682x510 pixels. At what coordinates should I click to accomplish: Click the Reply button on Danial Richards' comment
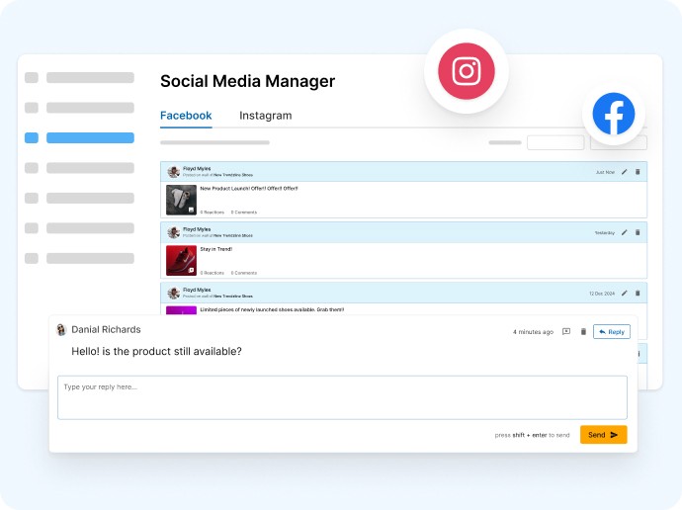pyautogui.click(x=612, y=332)
